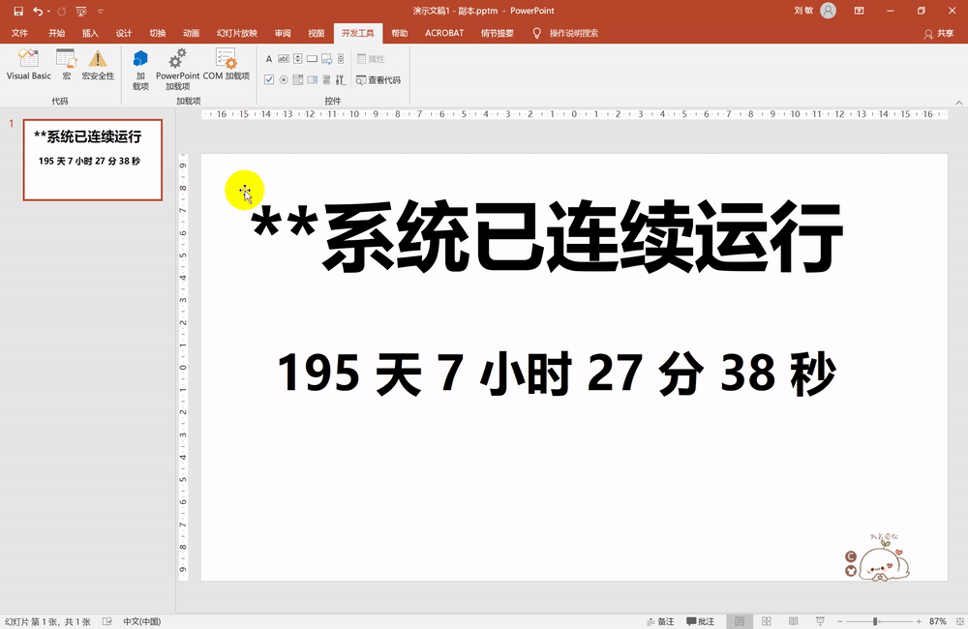Screen dimensions: 968x629
Task: Switch to the ACROBAT tab
Action: click(x=444, y=33)
